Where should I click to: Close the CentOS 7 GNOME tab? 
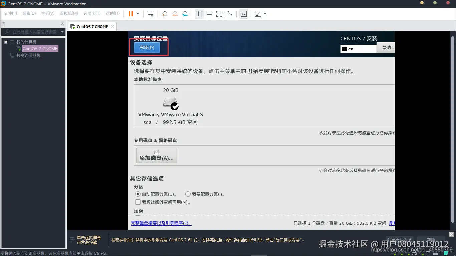point(112,26)
